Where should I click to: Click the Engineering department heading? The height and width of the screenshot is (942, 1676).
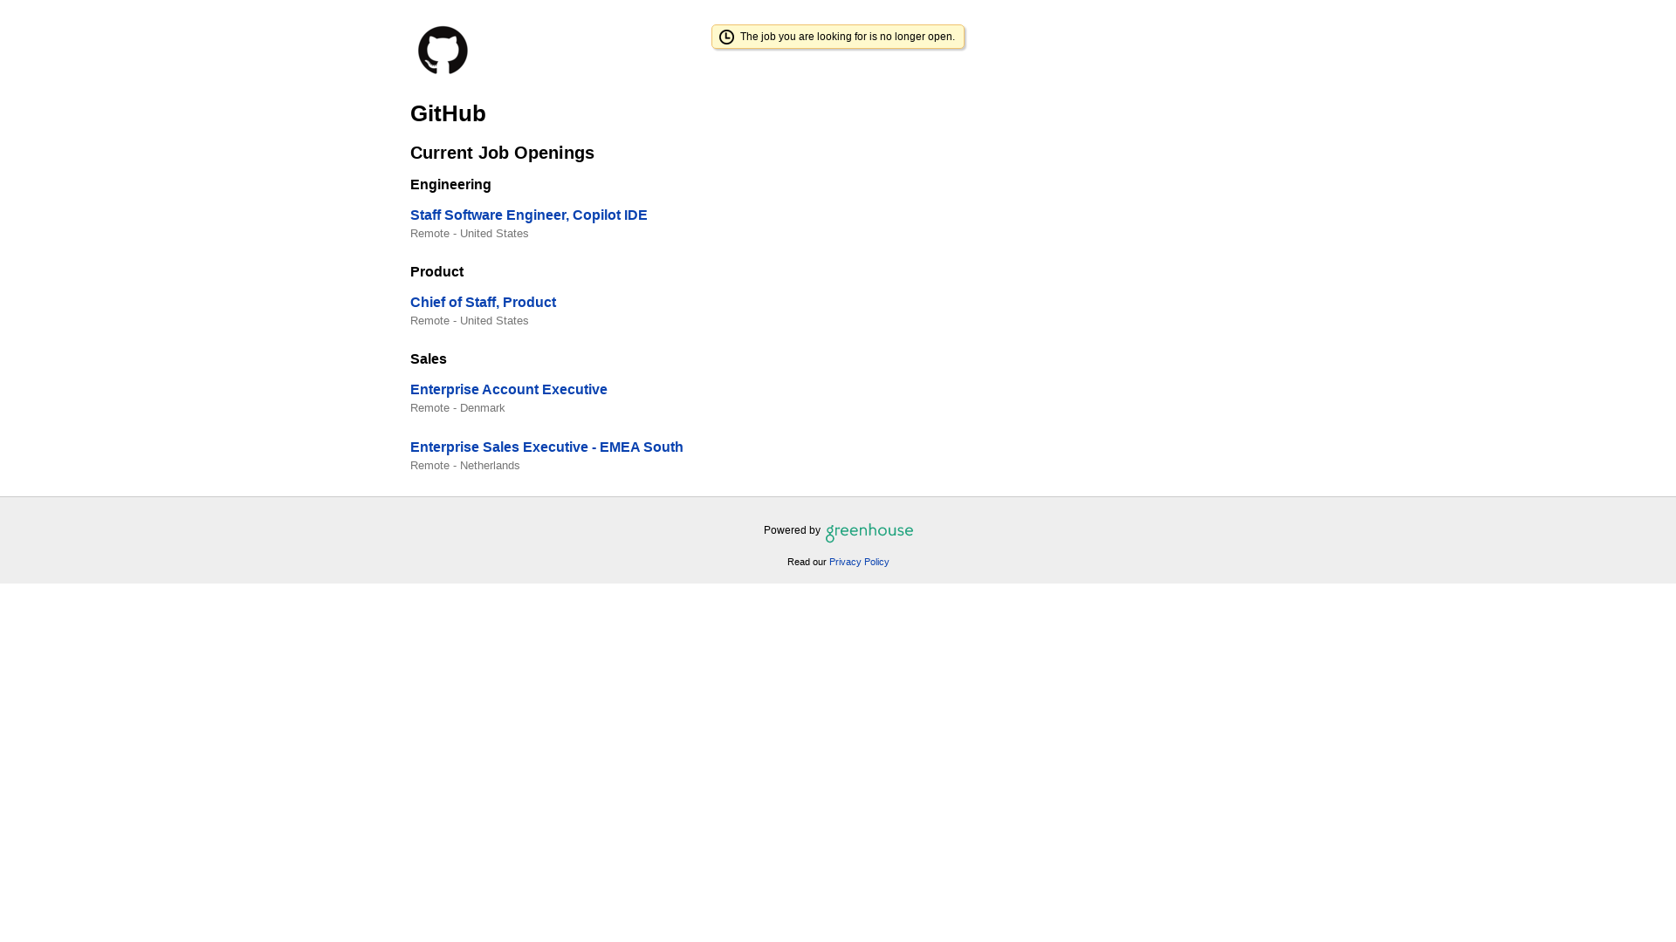coord(450,185)
